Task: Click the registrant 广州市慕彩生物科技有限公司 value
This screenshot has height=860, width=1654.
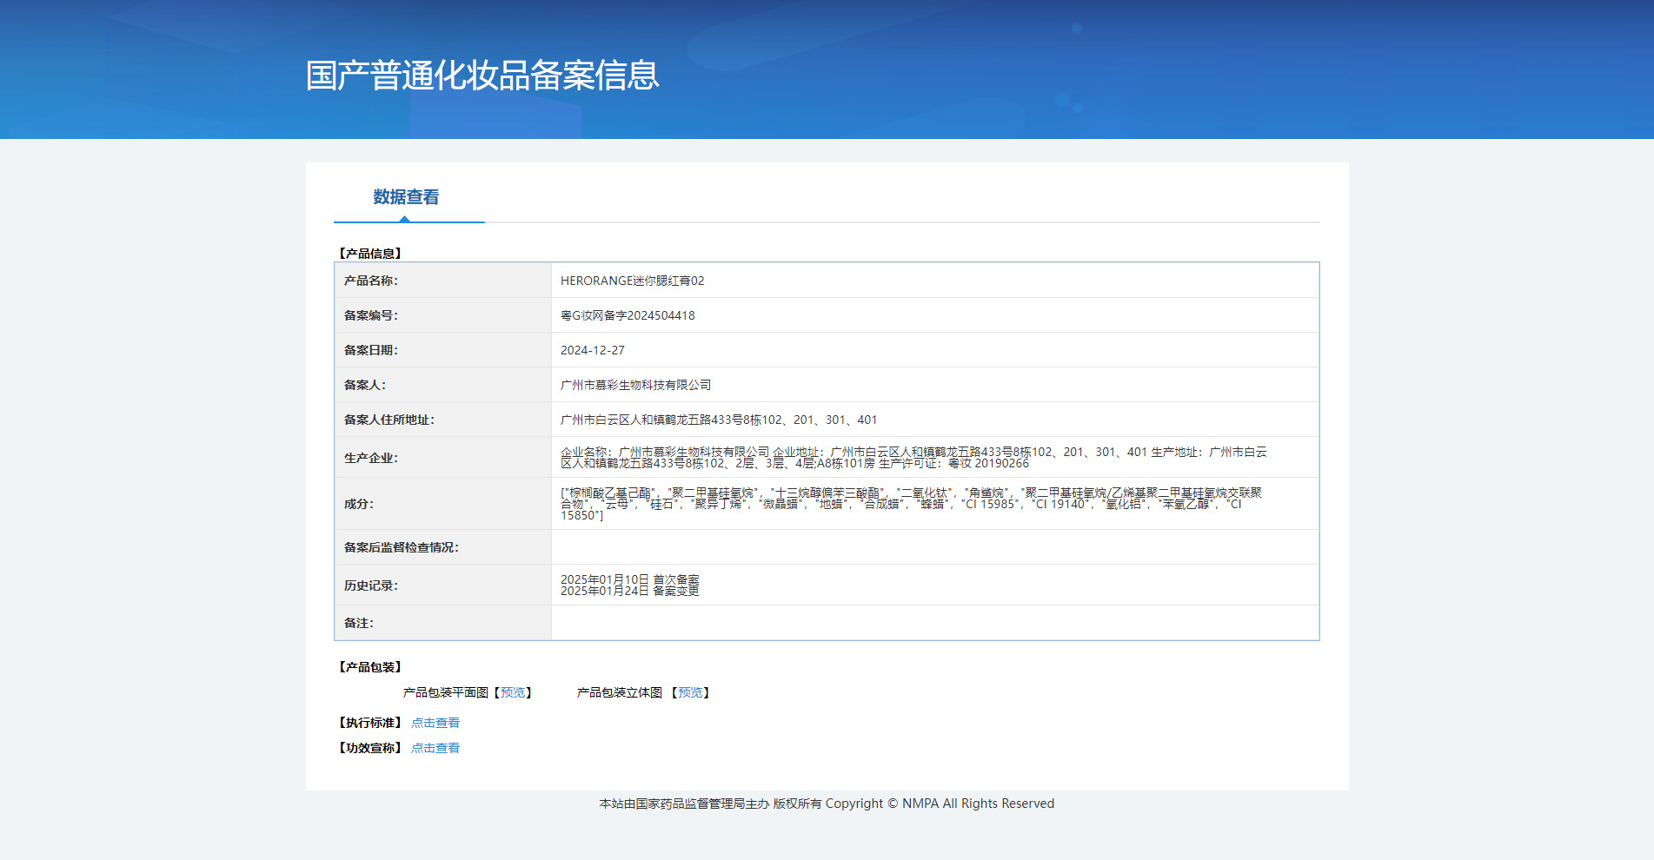Action: [x=635, y=385]
